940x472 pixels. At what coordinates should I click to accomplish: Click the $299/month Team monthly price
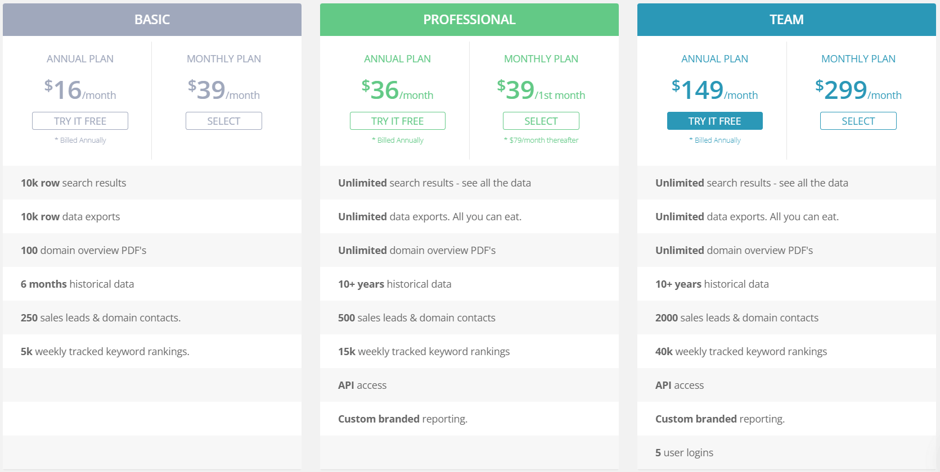(x=858, y=90)
